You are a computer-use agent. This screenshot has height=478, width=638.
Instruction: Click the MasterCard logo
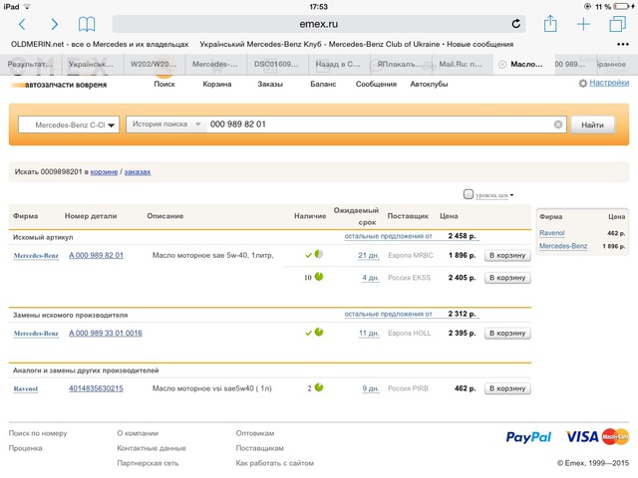[x=615, y=436]
